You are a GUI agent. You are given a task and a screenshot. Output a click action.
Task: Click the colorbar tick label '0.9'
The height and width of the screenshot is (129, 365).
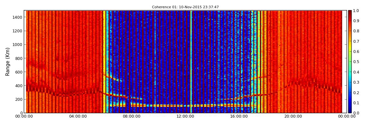pos(356,21)
